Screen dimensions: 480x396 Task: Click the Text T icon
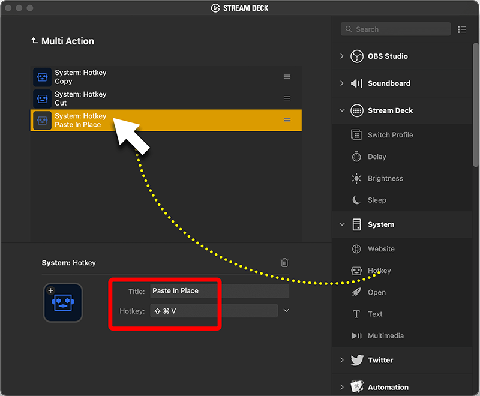point(356,314)
